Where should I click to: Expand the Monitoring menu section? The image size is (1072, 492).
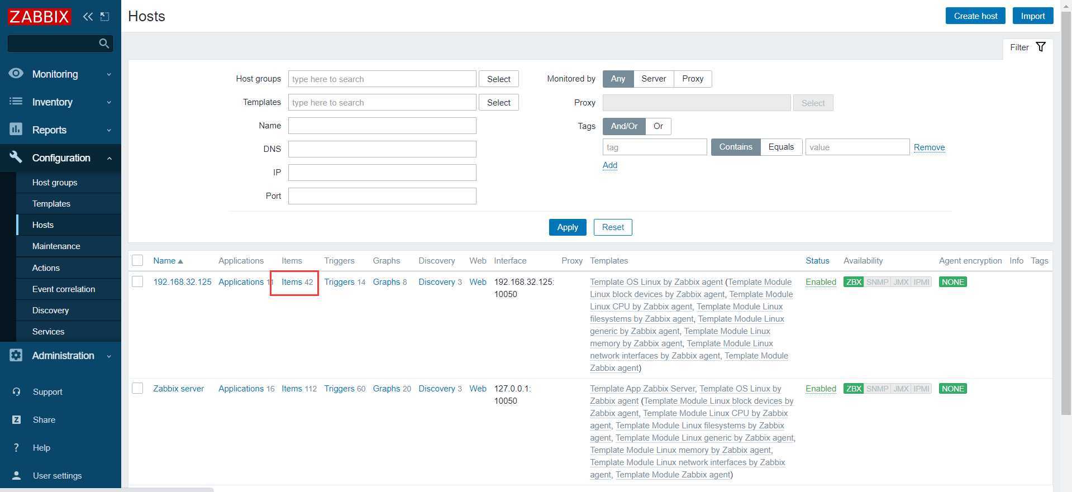pos(60,74)
